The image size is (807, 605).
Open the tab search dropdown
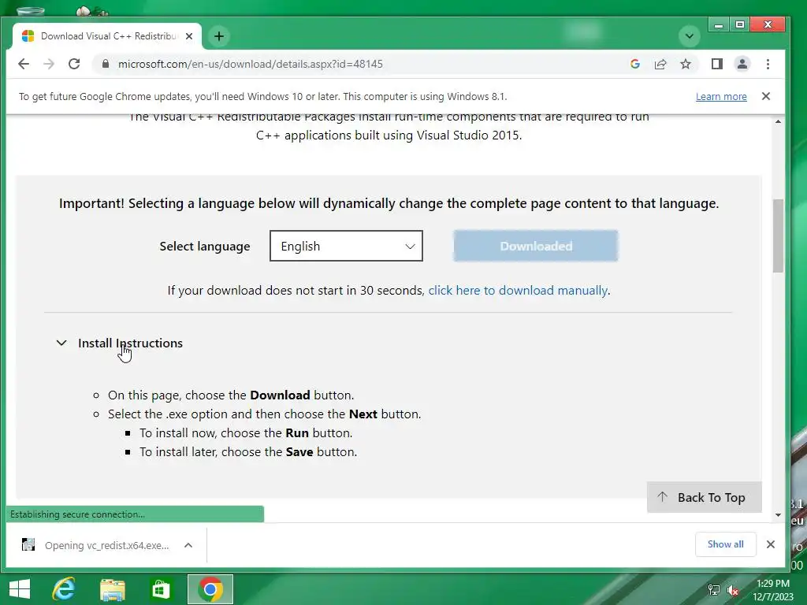click(x=689, y=36)
